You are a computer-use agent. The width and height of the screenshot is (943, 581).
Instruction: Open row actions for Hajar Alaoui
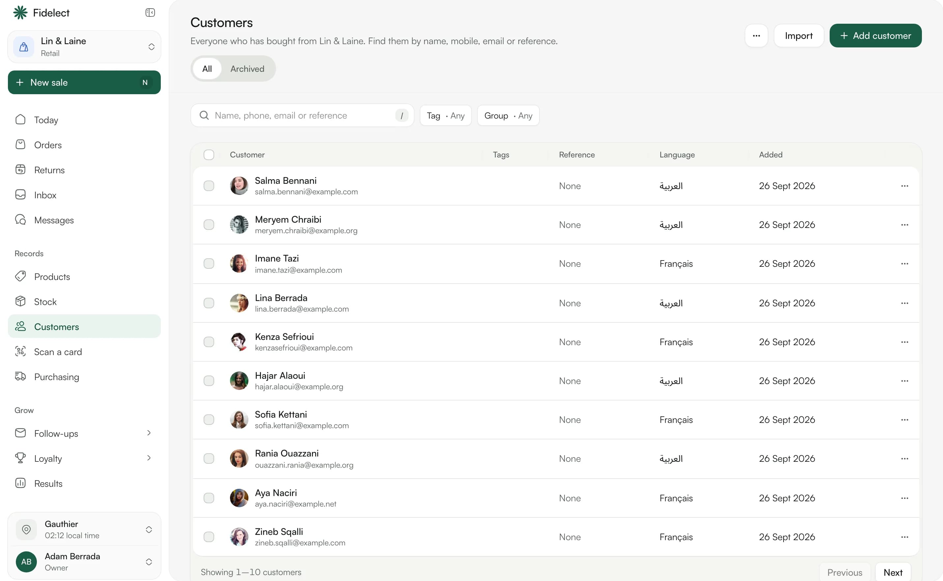coord(904,381)
